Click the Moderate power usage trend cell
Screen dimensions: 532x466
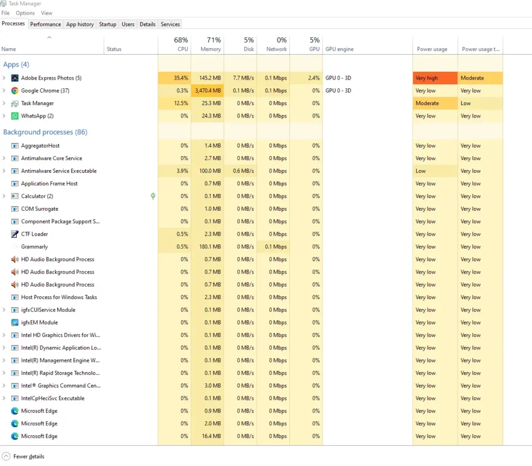pos(480,78)
